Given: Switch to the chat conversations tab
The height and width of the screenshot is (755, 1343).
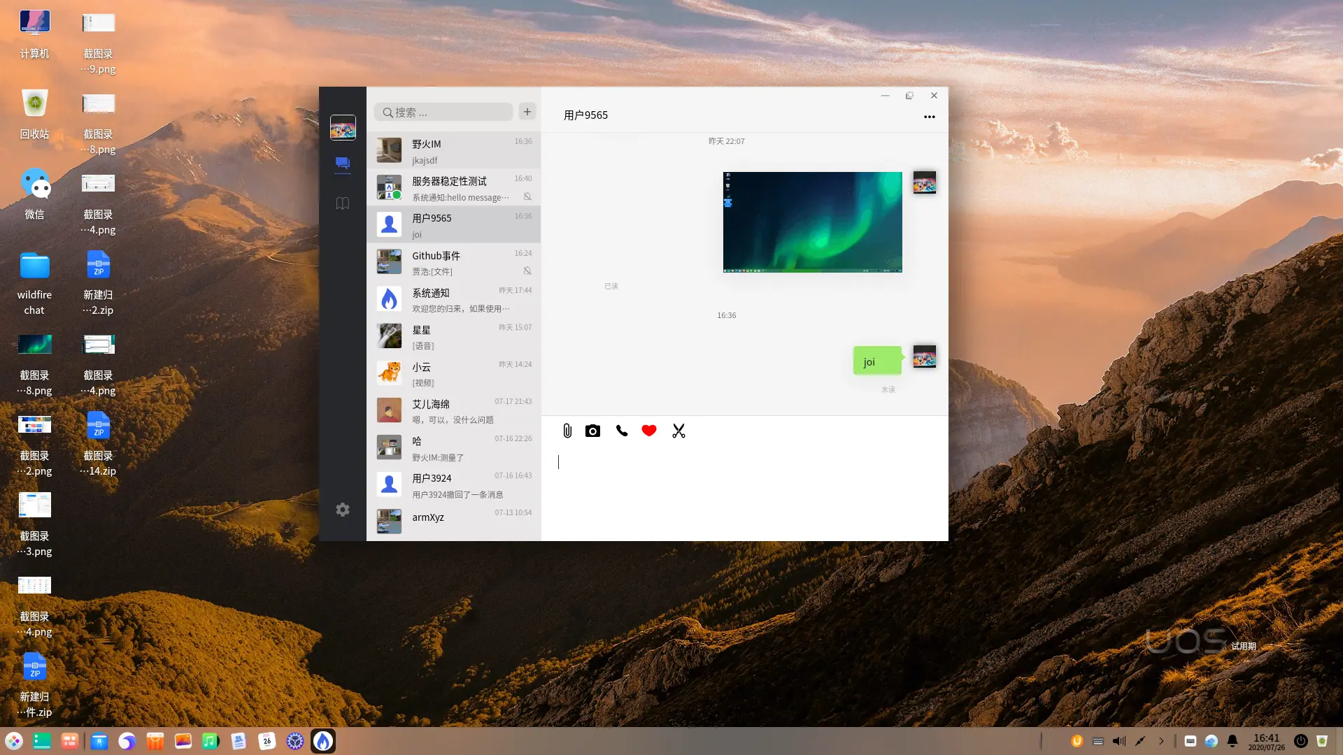Looking at the screenshot, I should coord(342,163).
